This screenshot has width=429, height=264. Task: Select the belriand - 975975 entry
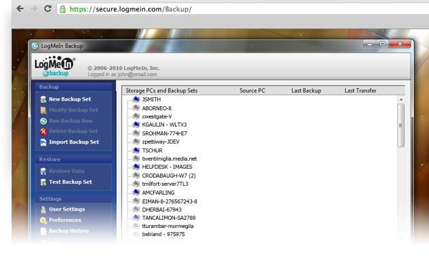point(163,234)
